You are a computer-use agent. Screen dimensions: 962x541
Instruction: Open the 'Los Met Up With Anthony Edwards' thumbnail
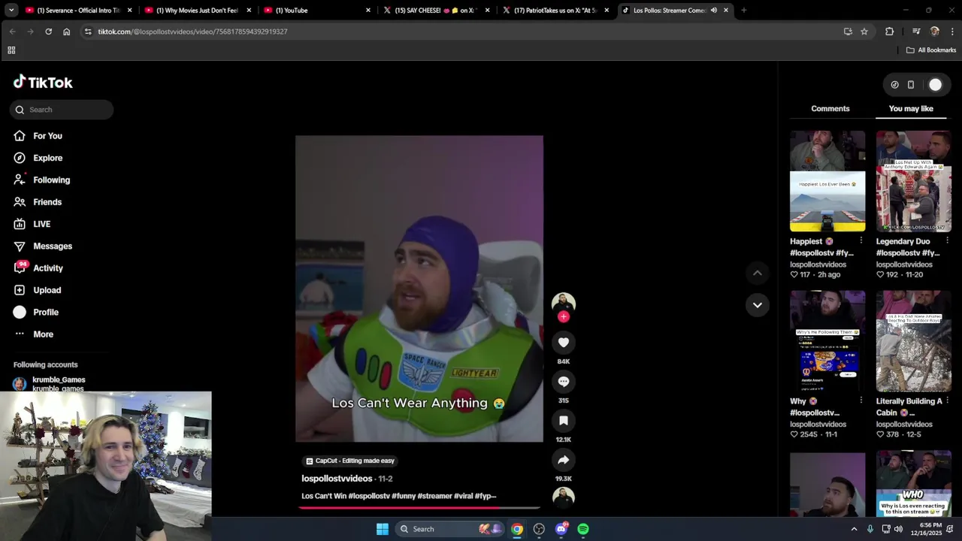913,181
